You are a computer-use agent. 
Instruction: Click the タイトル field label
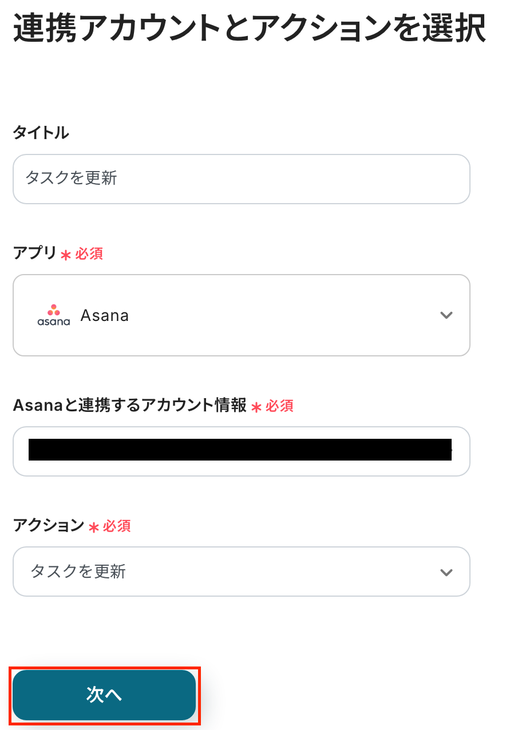tap(41, 133)
